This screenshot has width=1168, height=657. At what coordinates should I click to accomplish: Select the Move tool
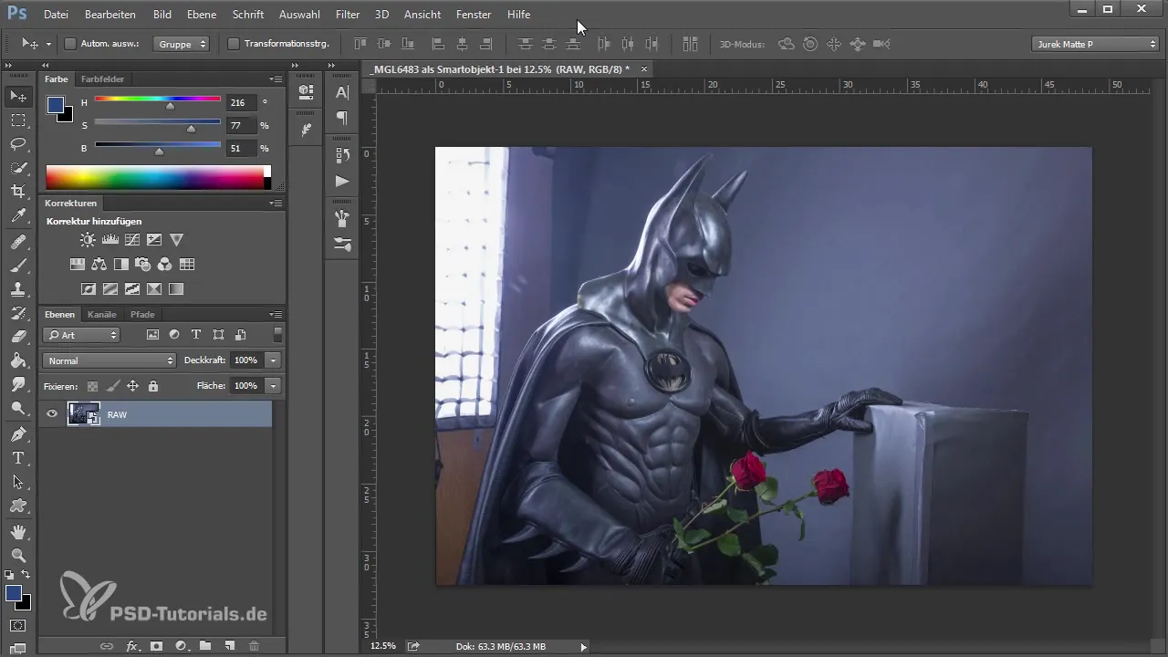click(x=18, y=96)
